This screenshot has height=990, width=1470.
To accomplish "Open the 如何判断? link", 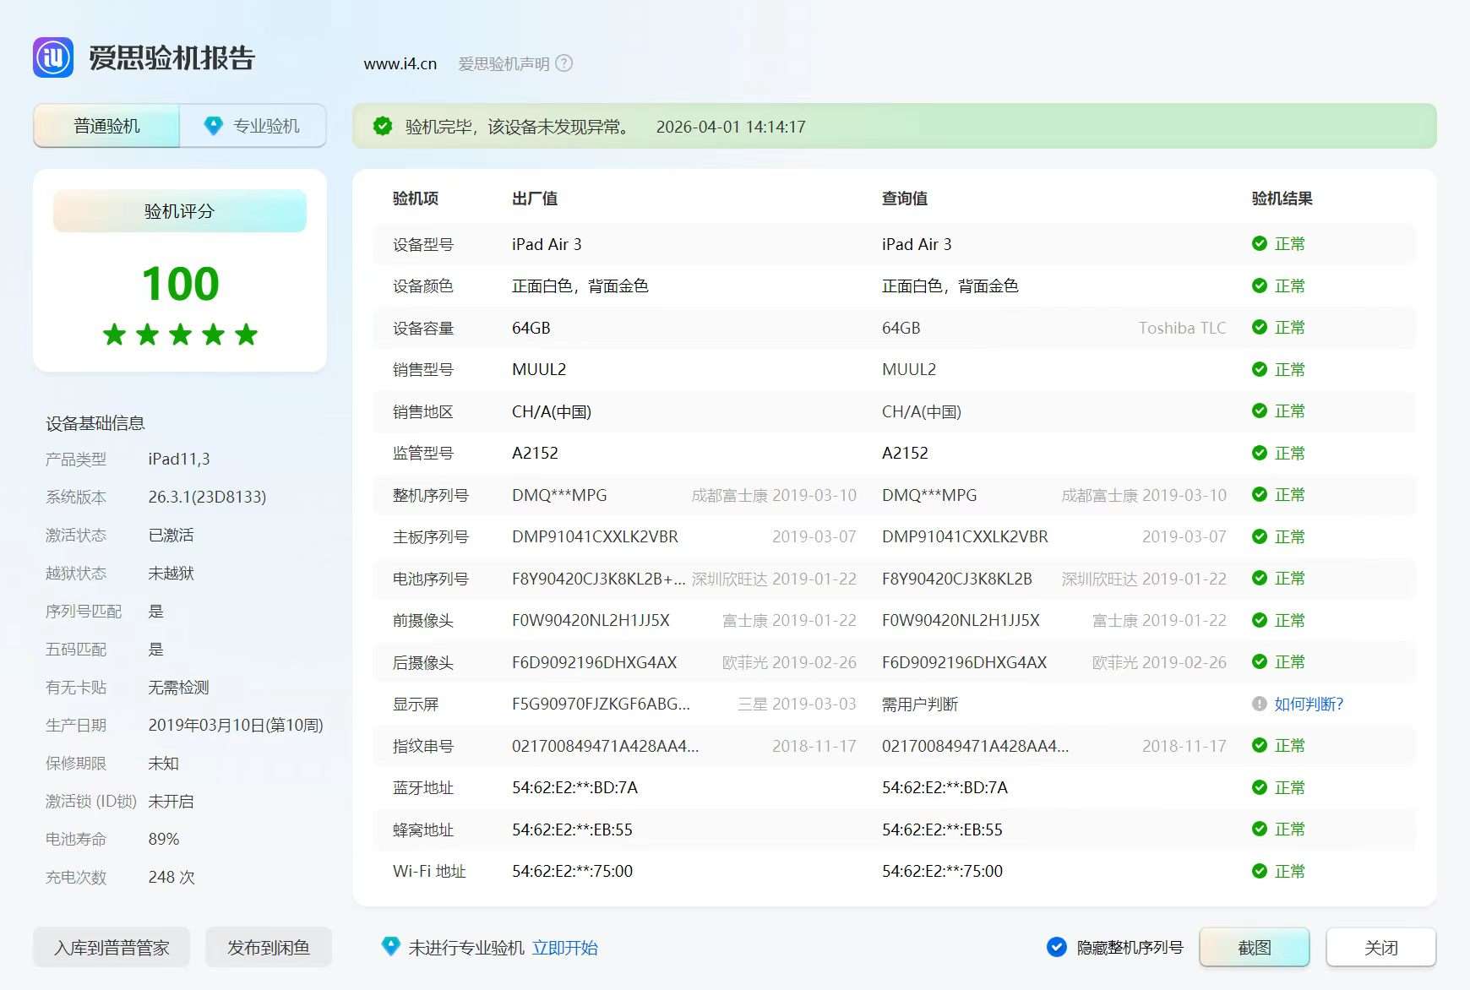I will click(x=1309, y=704).
